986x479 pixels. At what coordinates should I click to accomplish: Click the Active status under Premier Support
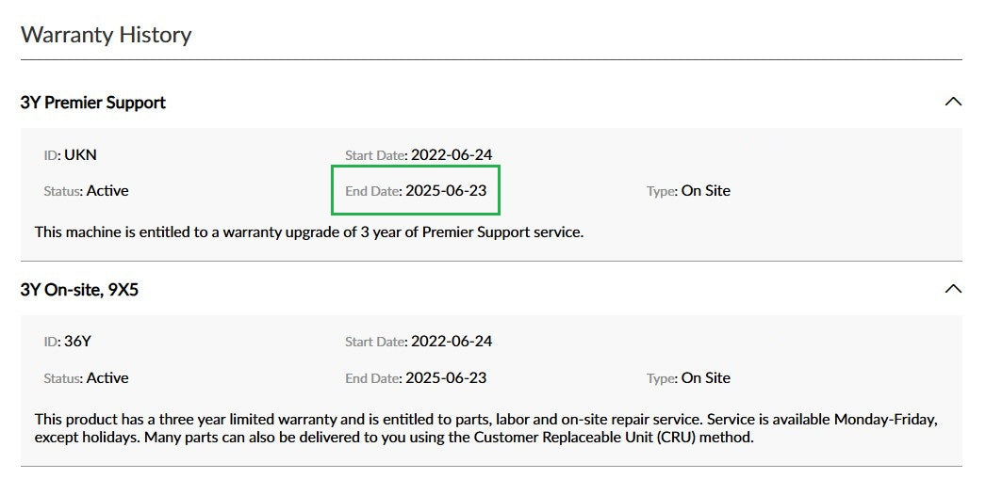(107, 190)
